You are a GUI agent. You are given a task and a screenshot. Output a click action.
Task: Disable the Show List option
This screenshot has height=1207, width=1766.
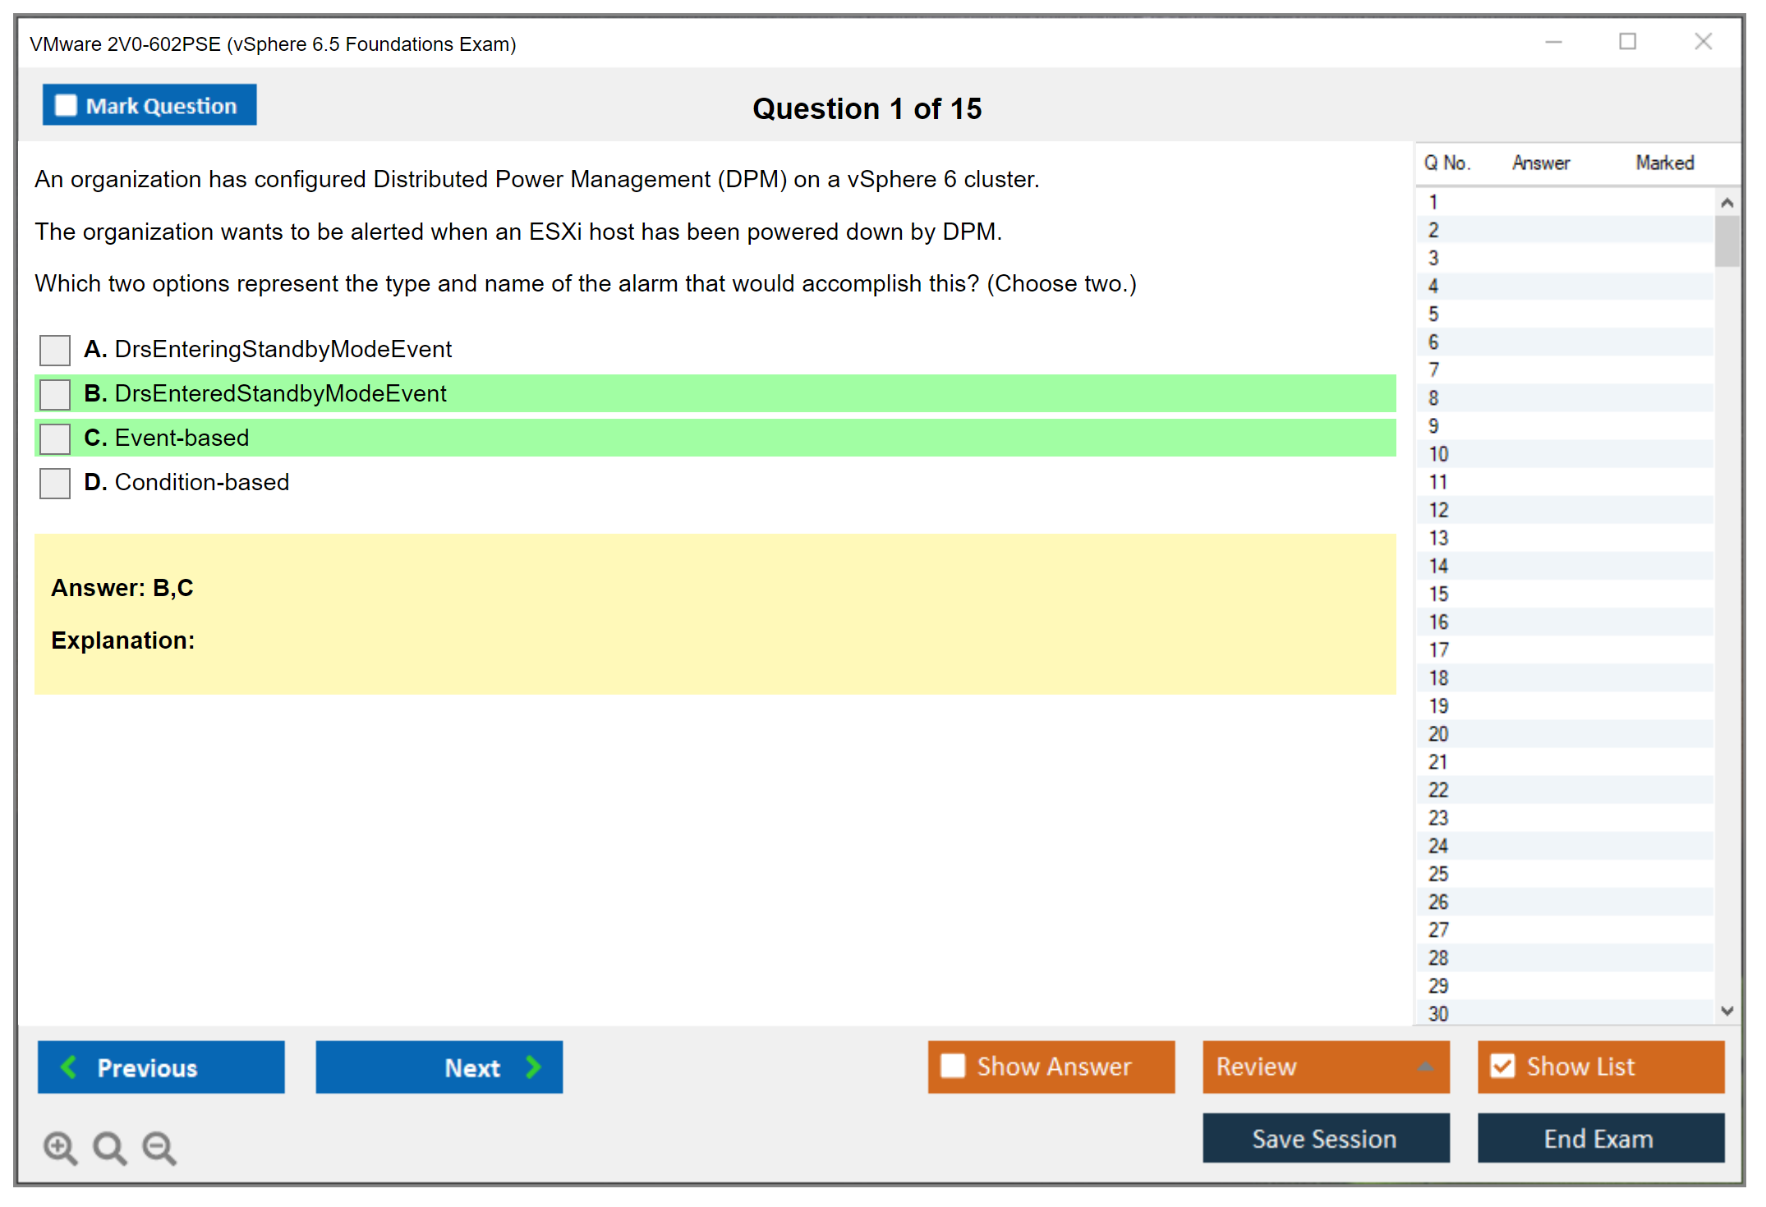(x=1502, y=1066)
